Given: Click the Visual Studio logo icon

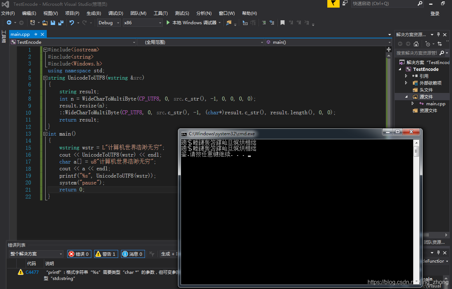Looking at the screenshot, I should 5,4.
